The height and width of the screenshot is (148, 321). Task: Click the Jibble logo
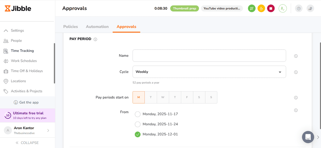click(x=18, y=9)
